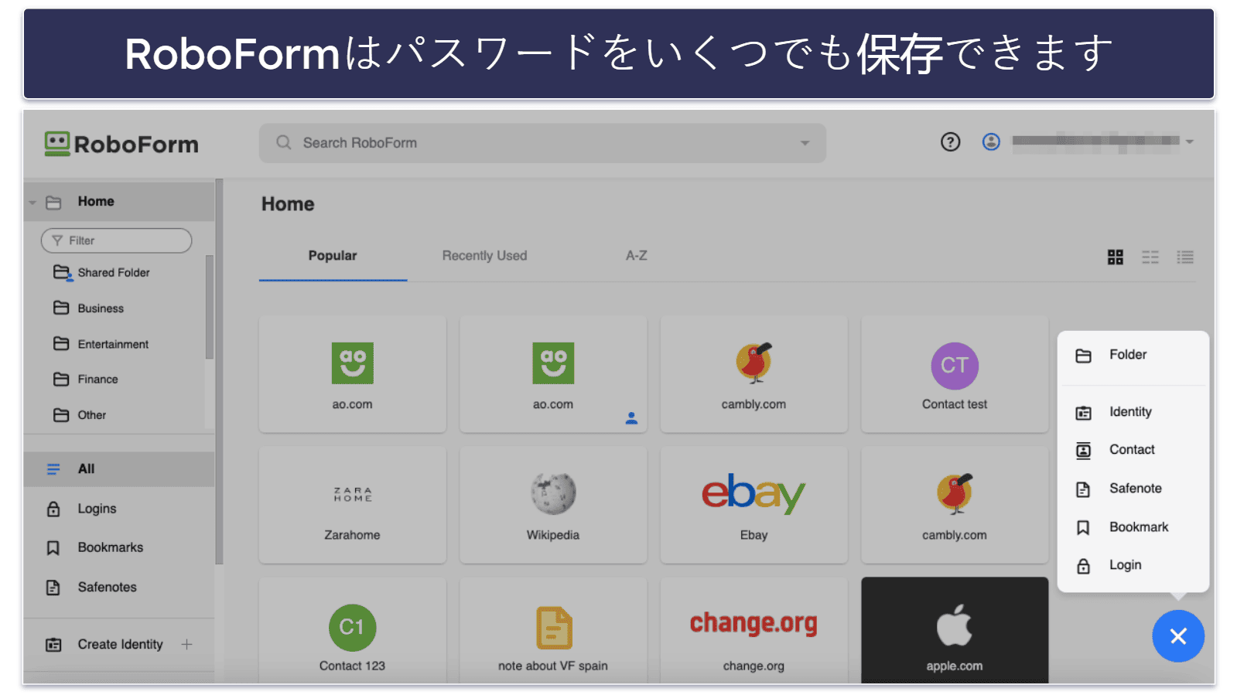Open the Ebay tile
The image size is (1237, 695).
[x=753, y=505]
